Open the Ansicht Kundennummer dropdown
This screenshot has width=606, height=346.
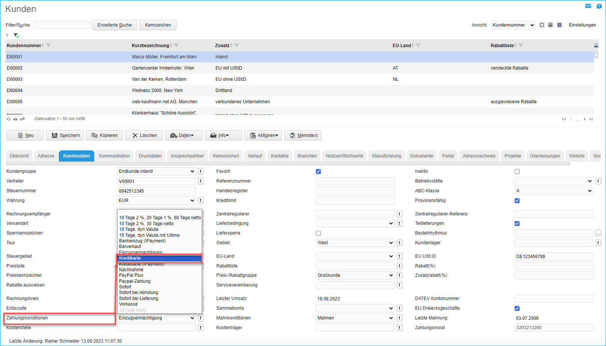pyautogui.click(x=513, y=25)
